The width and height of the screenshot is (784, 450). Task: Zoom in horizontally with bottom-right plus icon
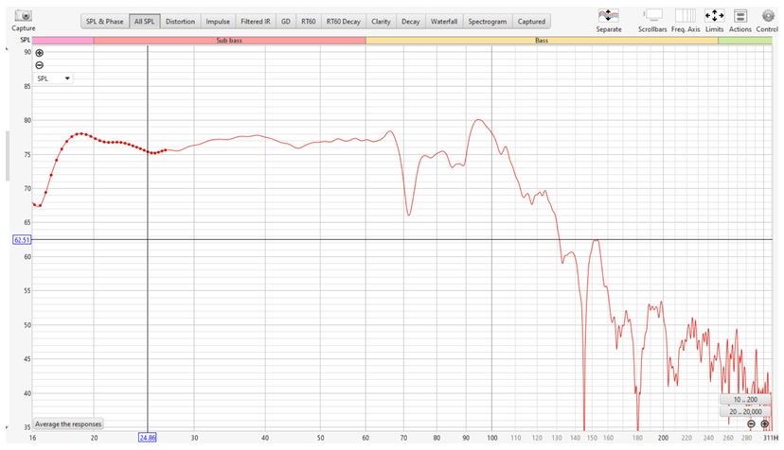click(765, 424)
